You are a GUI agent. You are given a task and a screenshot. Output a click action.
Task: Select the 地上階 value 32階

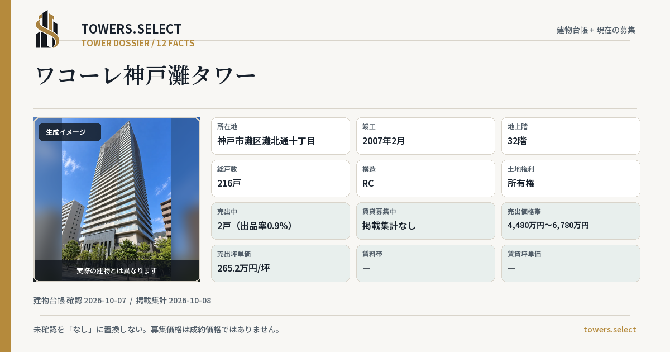517,141
